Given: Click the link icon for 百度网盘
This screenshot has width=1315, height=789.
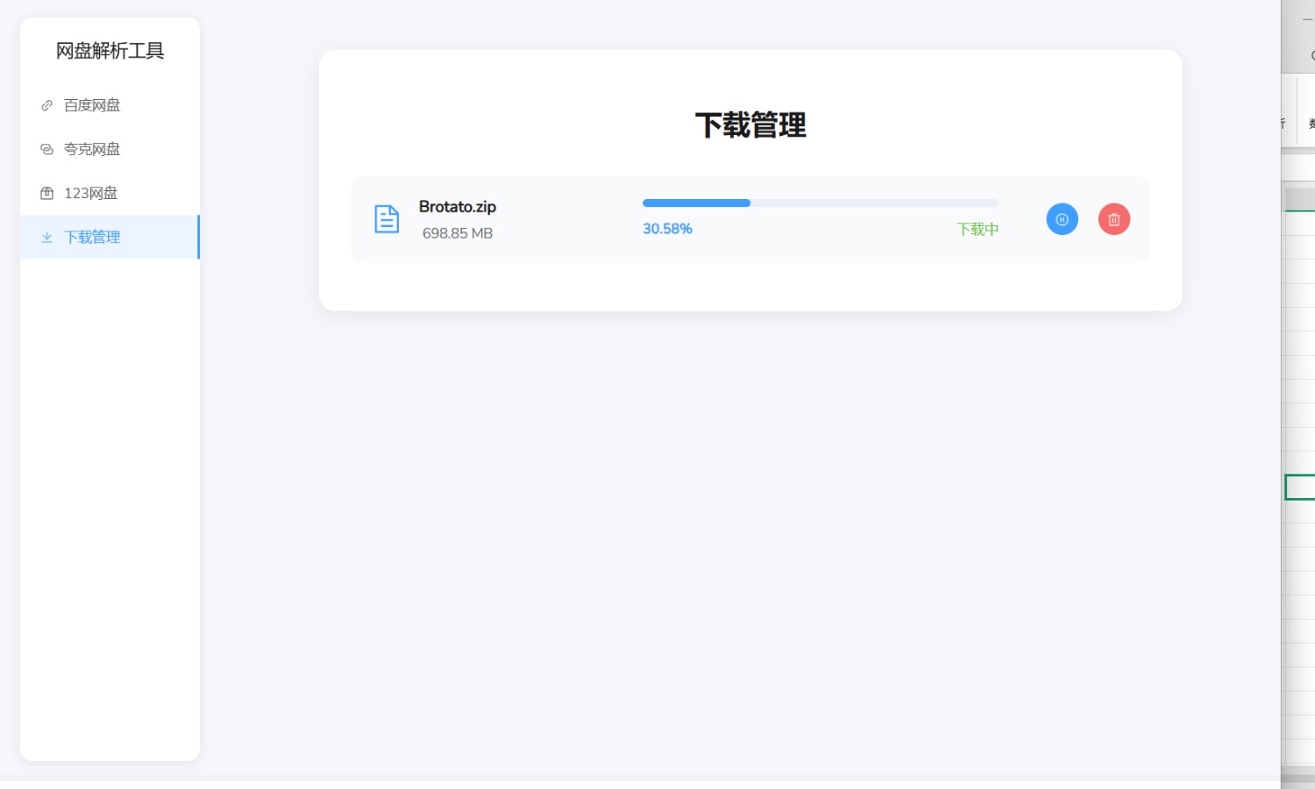Looking at the screenshot, I should (47, 105).
